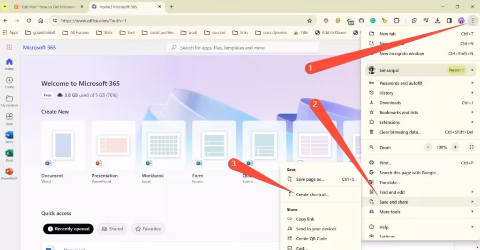Open a new tab with the plus button
The image size is (480, 250).
[x=172, y=7]
